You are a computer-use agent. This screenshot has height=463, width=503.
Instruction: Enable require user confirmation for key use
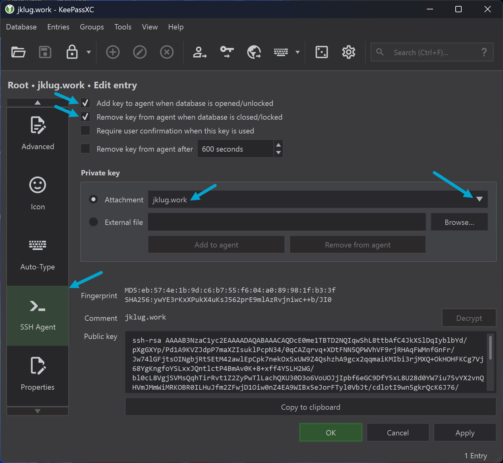pos(85,130)
